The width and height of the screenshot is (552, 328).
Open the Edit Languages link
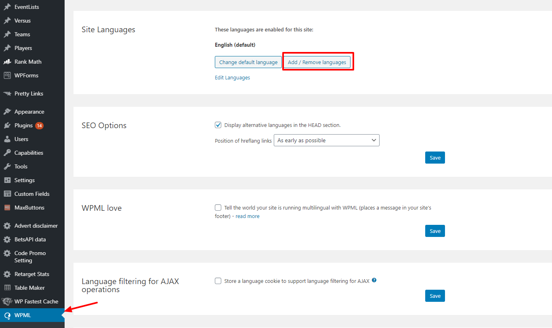pos(232,77)
